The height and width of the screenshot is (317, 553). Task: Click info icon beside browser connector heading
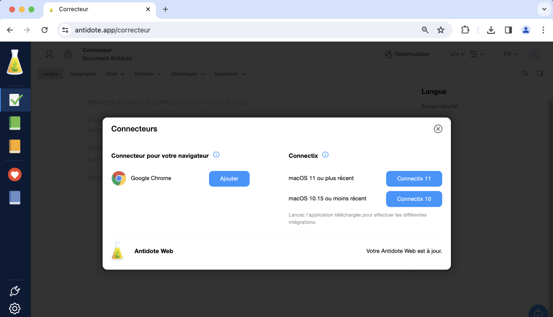click(x=216, y=155)
